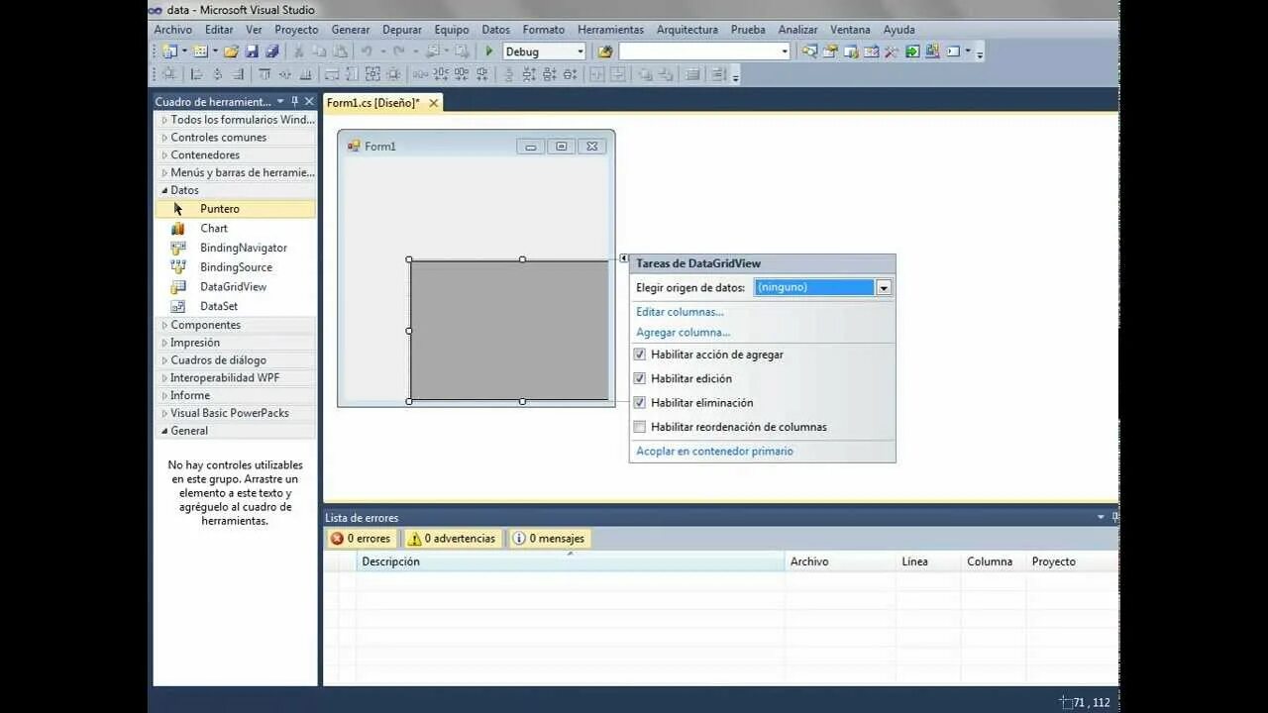Screen dimensions: 1268x713
Task: Click the Copy icon in the toolbar
Action: [319, 51]
